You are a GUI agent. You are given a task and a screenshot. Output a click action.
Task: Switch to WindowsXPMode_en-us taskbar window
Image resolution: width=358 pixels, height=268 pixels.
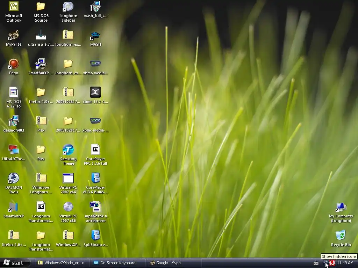tap(62, 263)
